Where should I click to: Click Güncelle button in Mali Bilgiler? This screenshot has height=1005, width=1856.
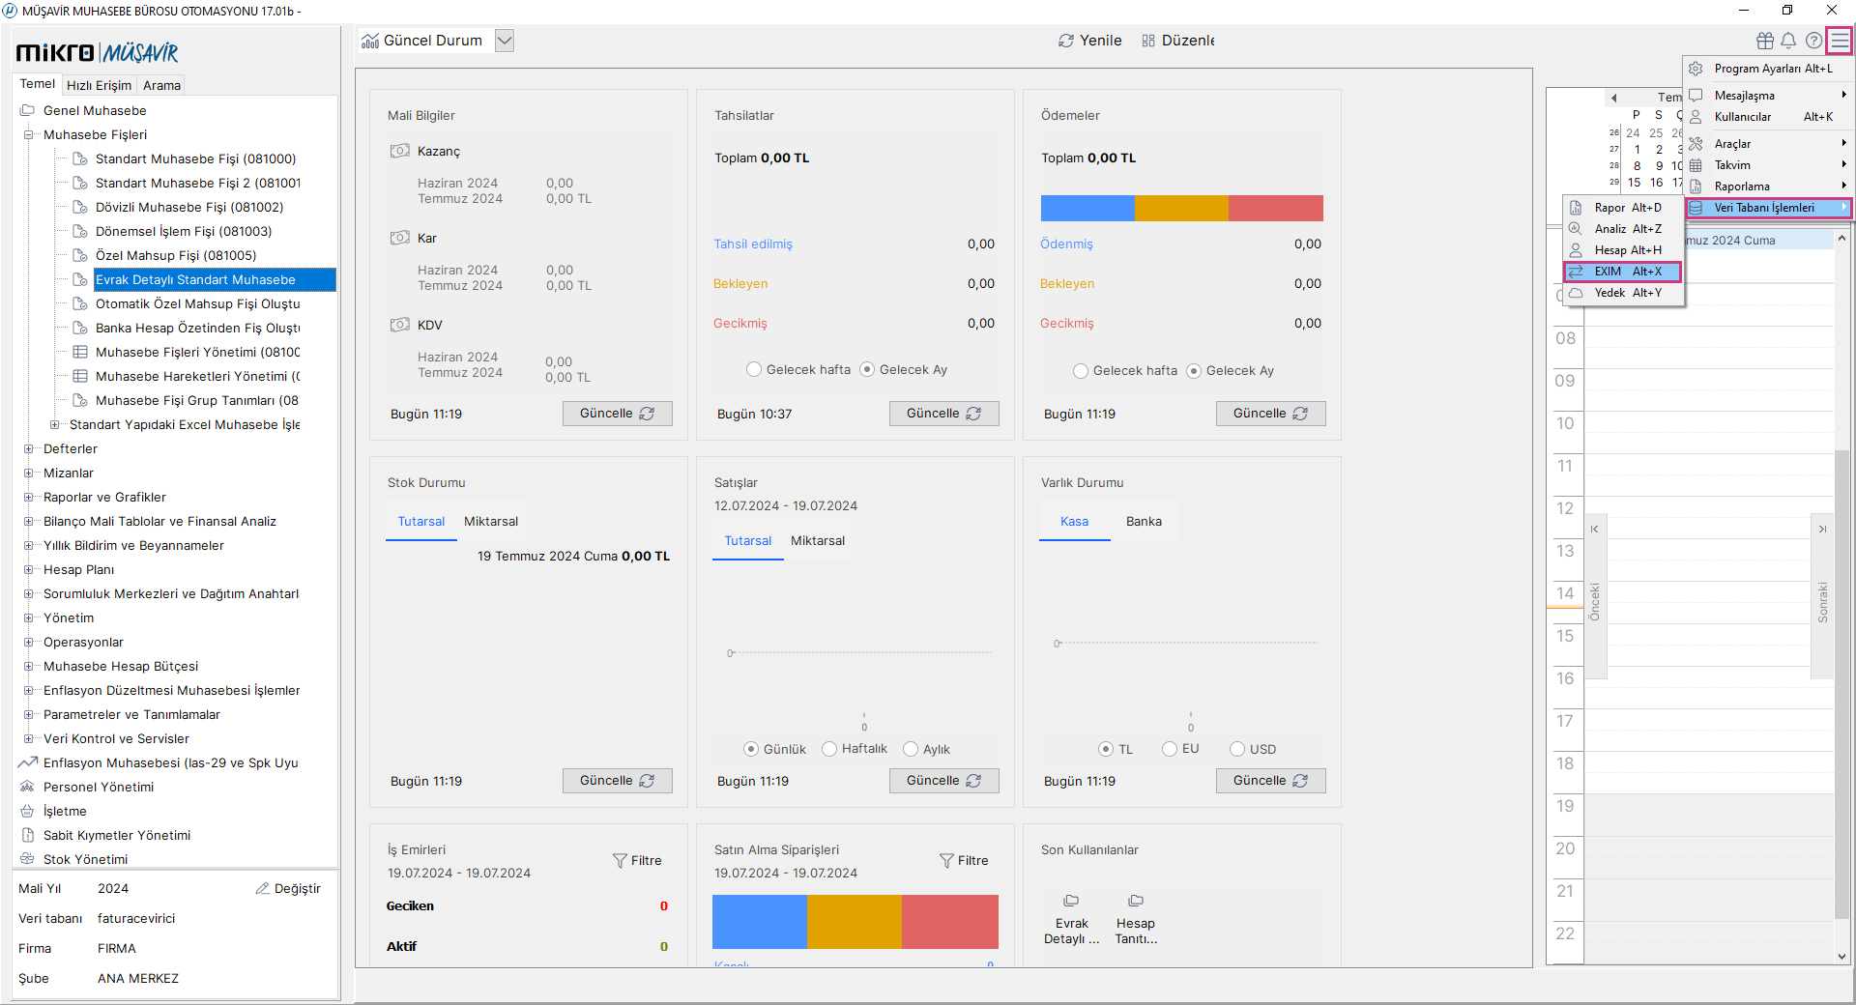tap(617, 414)
